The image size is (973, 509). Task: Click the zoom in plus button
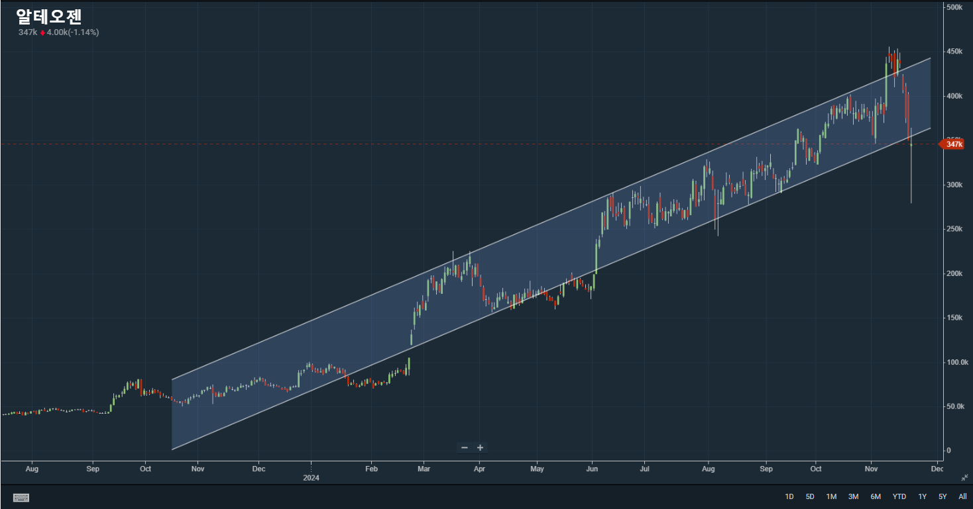click(481, 447)
